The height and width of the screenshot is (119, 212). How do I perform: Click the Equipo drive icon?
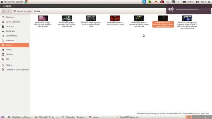tap(3, 65)
